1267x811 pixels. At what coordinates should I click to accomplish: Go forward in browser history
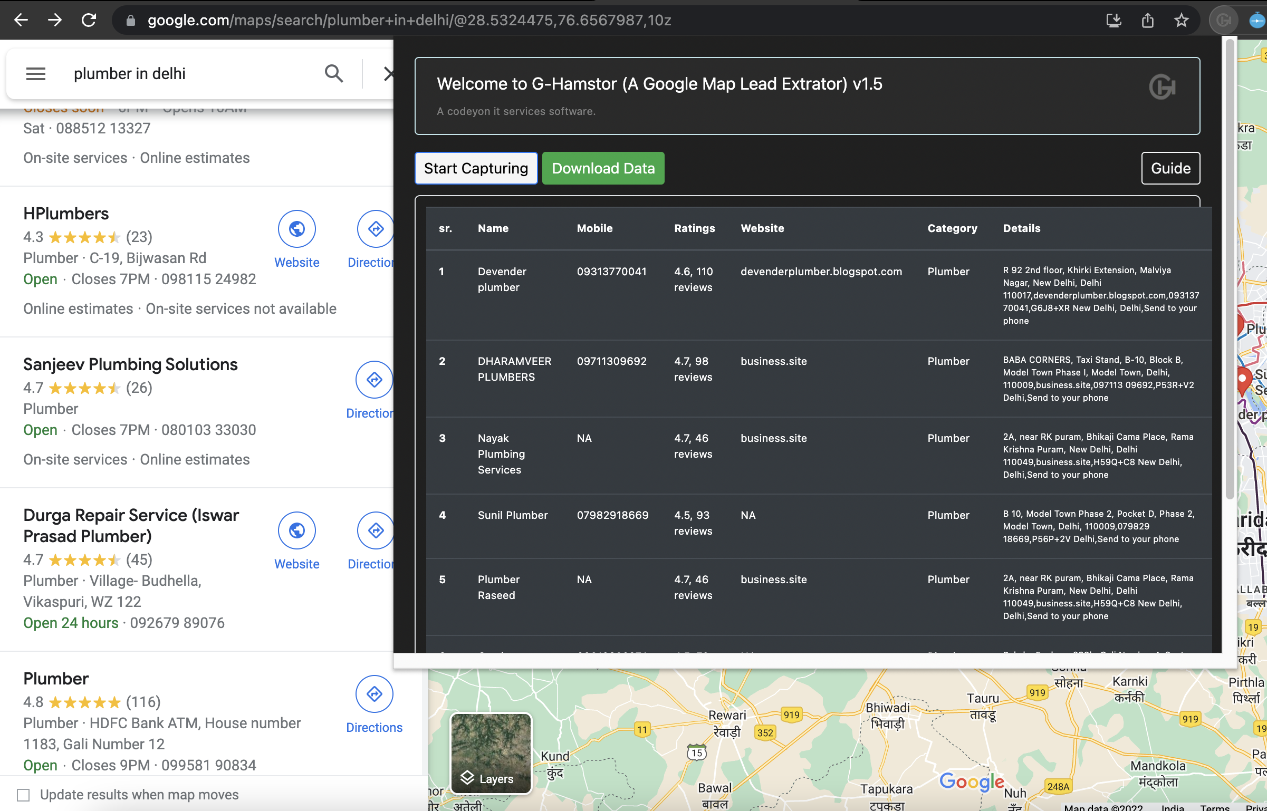coord(55,20)
